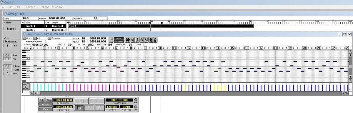
Task: Toggle the Cycle button on transport bar
Action: 45,109
